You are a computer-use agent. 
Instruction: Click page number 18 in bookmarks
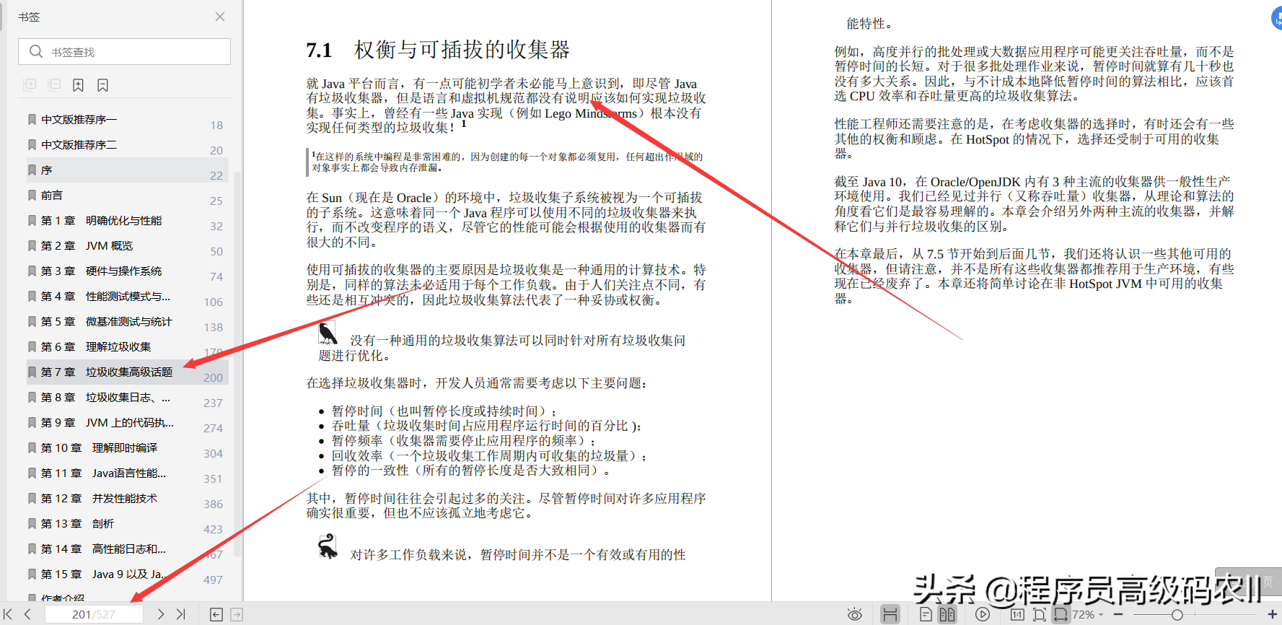(x=216, y=125)
